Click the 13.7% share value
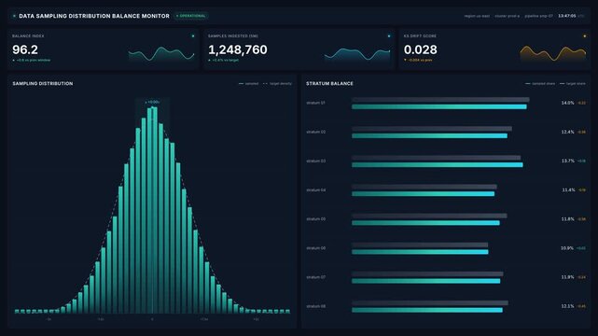 tap(567, 161)
